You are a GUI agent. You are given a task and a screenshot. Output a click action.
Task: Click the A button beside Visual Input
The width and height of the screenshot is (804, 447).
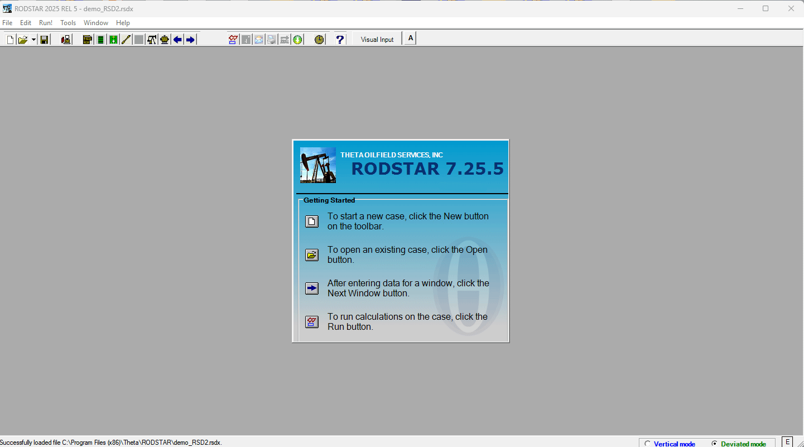point(410,39)
